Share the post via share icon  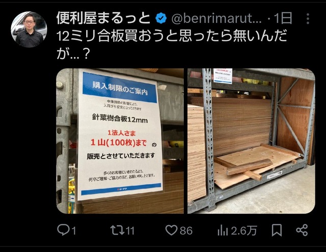pos(302,230)
